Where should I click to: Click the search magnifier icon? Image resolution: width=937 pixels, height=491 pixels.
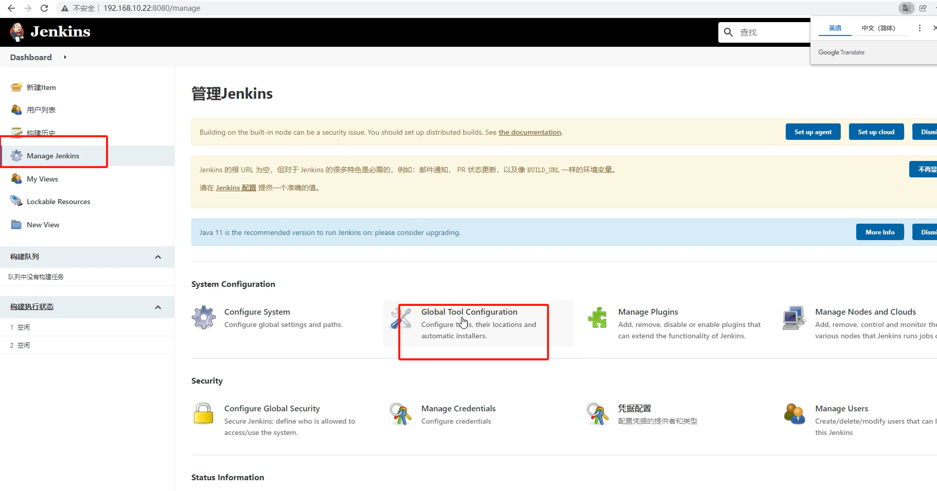[728, 32]
